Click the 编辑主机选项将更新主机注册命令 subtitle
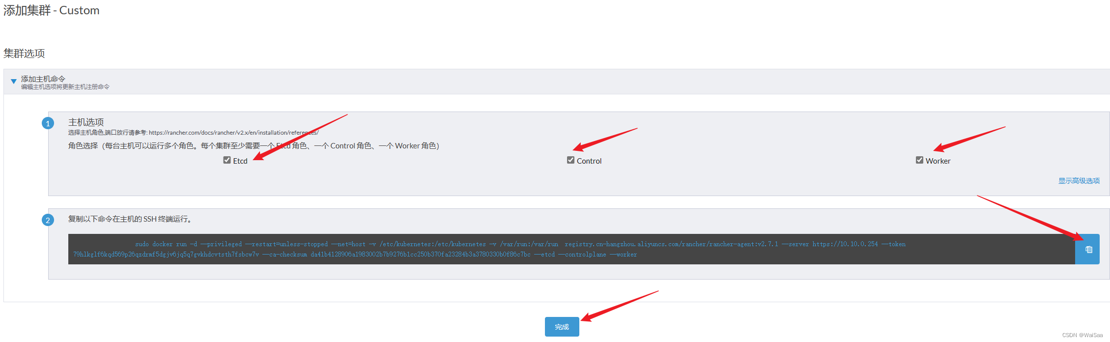 click(65, 87)
